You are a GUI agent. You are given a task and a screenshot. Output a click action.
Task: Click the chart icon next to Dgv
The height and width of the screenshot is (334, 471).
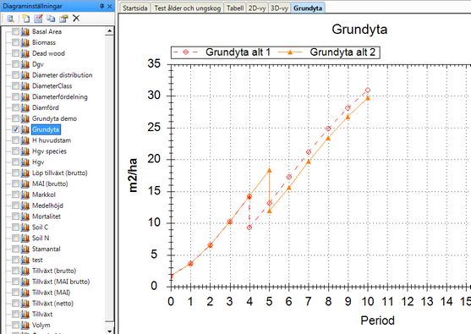click(25, 64)
